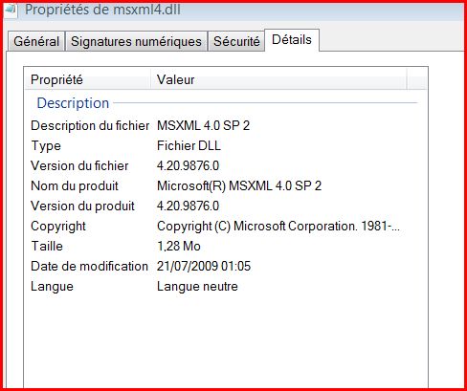Select the Copyright property row
Screen dimensions: 467x391
225,226
